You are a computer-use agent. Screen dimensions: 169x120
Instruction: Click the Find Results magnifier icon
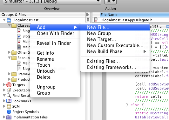(x=9, y=96)
